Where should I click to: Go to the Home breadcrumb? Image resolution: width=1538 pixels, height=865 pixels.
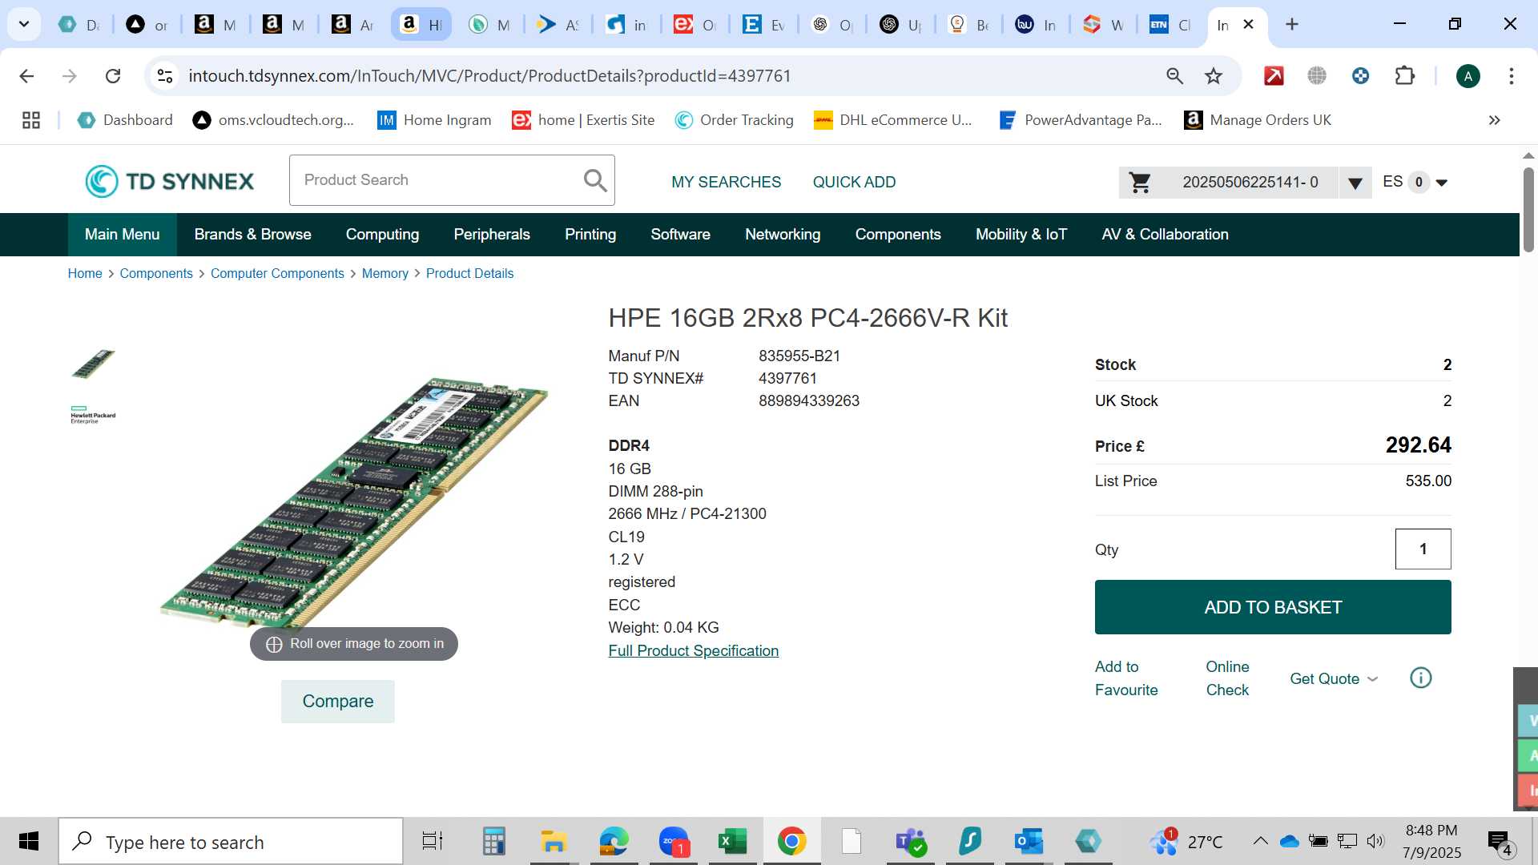click(85, 274)
